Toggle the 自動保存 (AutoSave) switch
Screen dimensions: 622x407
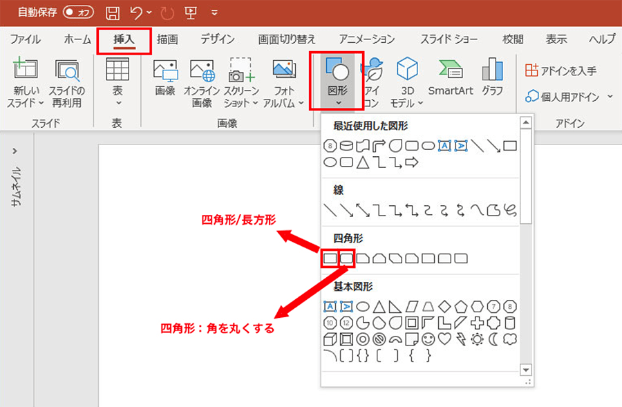pos(78,12)
